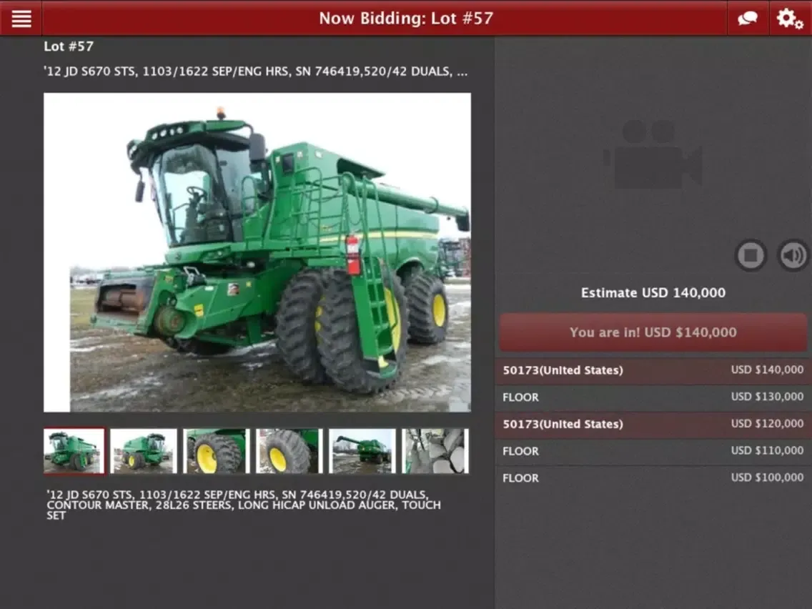Screen dimensions: 812x609
Task: Open the auction settings gears
Action: 788,19
